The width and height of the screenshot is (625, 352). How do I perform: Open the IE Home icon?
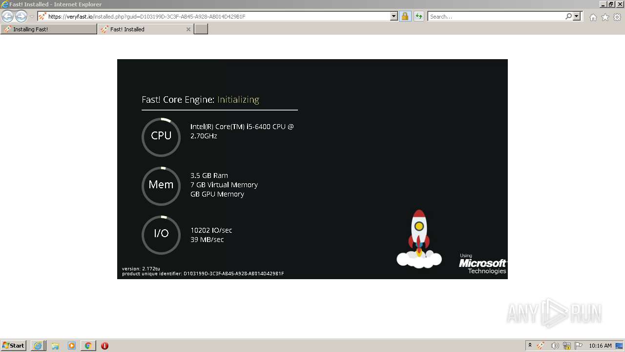pyautogui.click(x=593, y=17)
